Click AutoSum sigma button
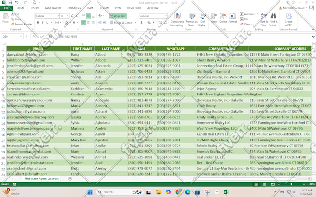The height and width of the screenshot is (197, 316). coord(248,14)
